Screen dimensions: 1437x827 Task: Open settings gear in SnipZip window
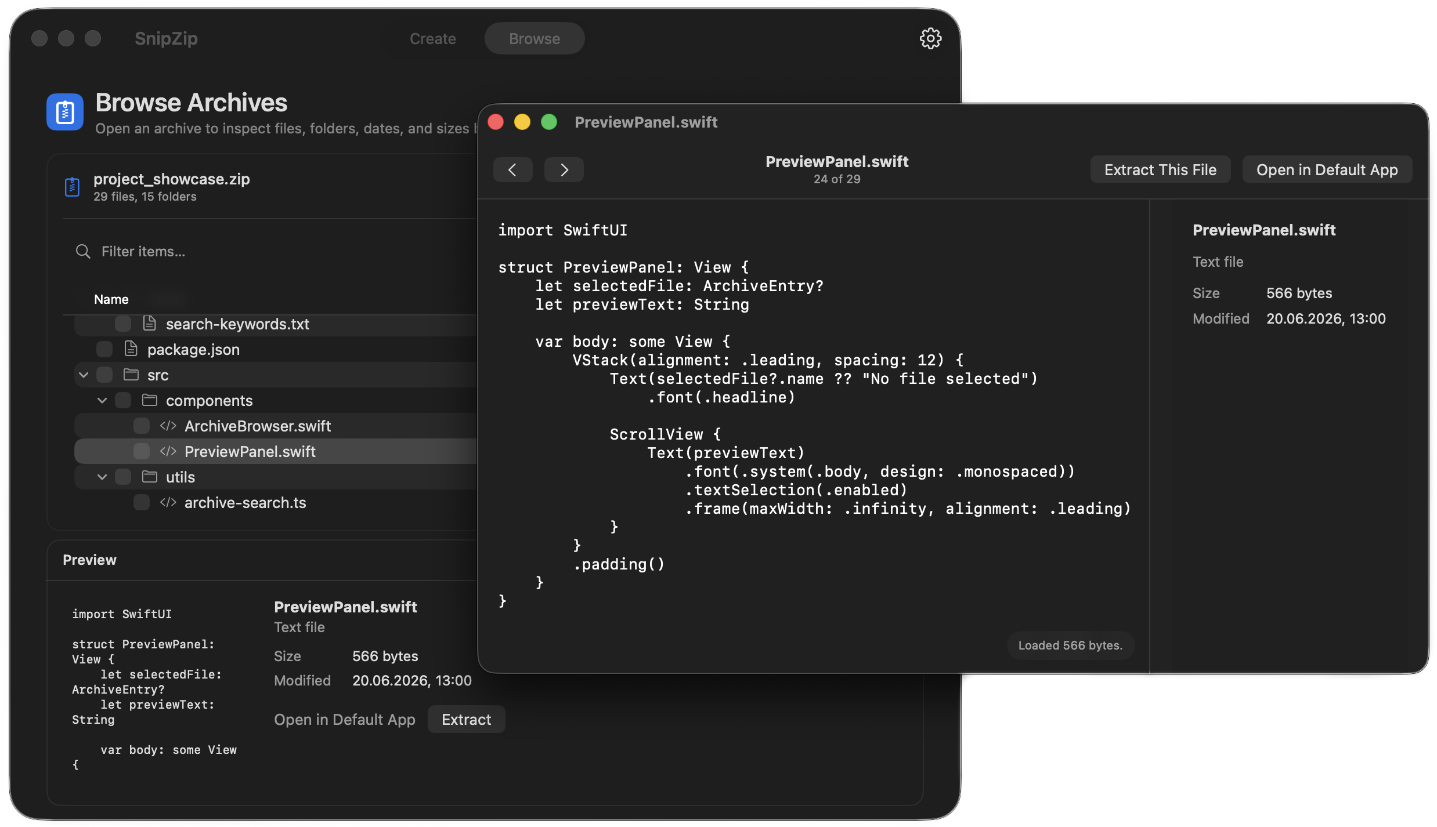point(930,38)
